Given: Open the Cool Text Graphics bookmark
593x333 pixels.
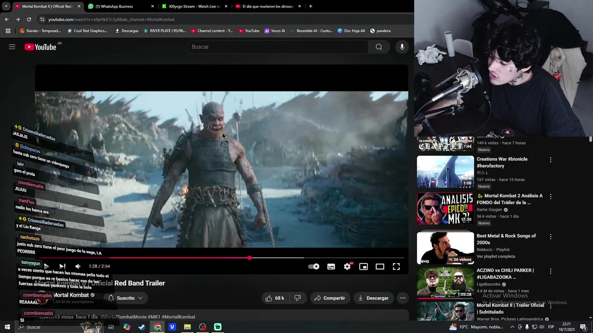Looking at the screenshot, I should [87, 31].
